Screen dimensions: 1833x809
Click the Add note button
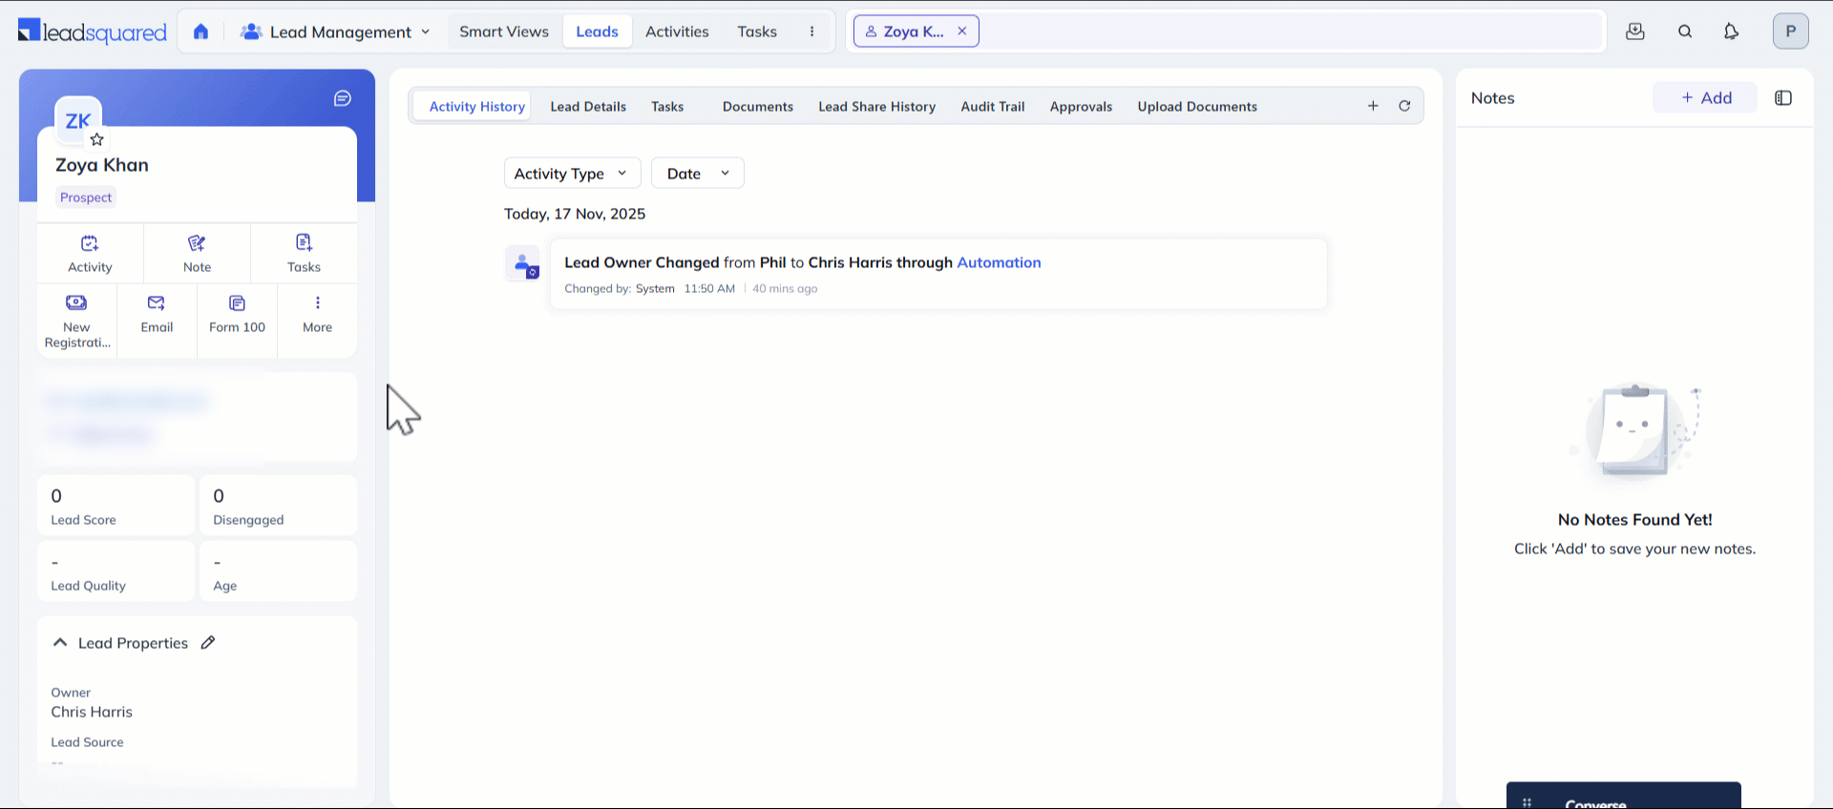[1705, 97]
